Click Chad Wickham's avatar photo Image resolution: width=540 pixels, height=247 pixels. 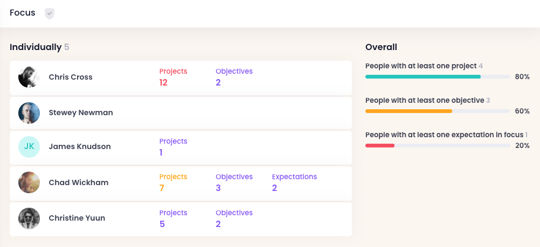[29, 182]
